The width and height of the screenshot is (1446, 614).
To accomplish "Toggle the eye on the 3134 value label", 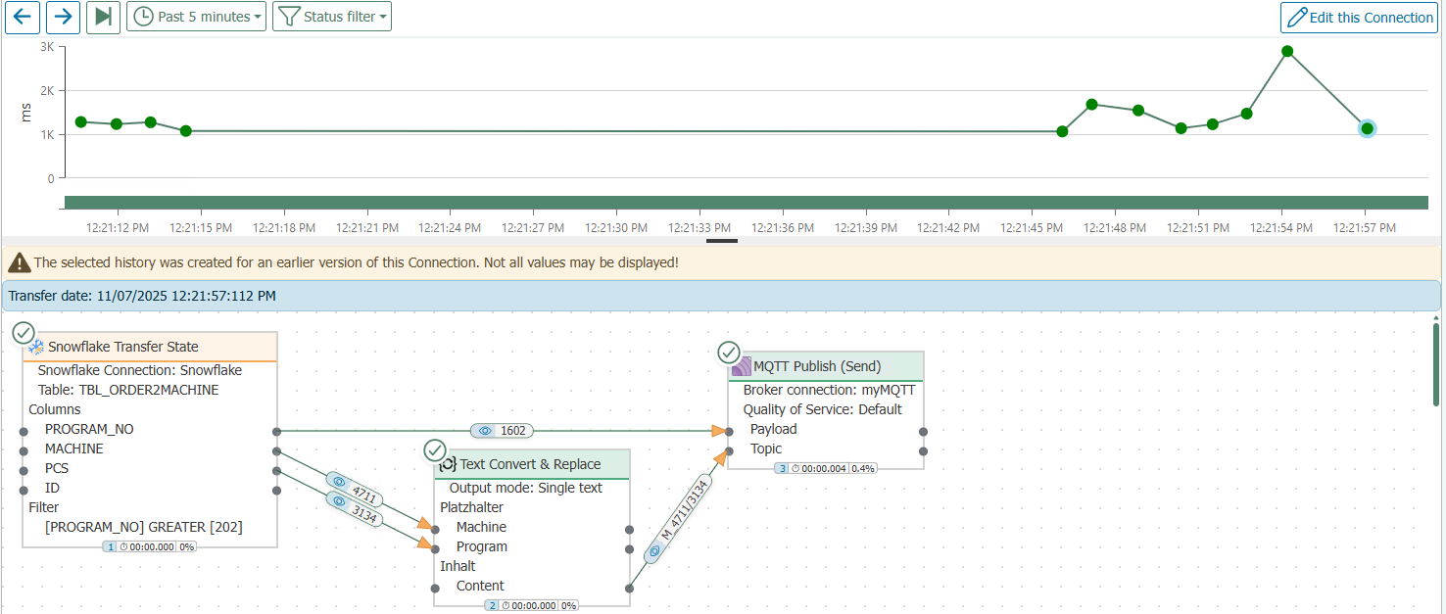I will [x=339, y=501].
